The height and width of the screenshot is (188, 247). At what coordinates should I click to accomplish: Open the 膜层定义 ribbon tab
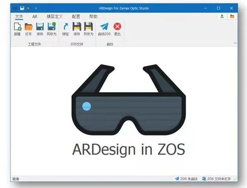tap(55, 17)
